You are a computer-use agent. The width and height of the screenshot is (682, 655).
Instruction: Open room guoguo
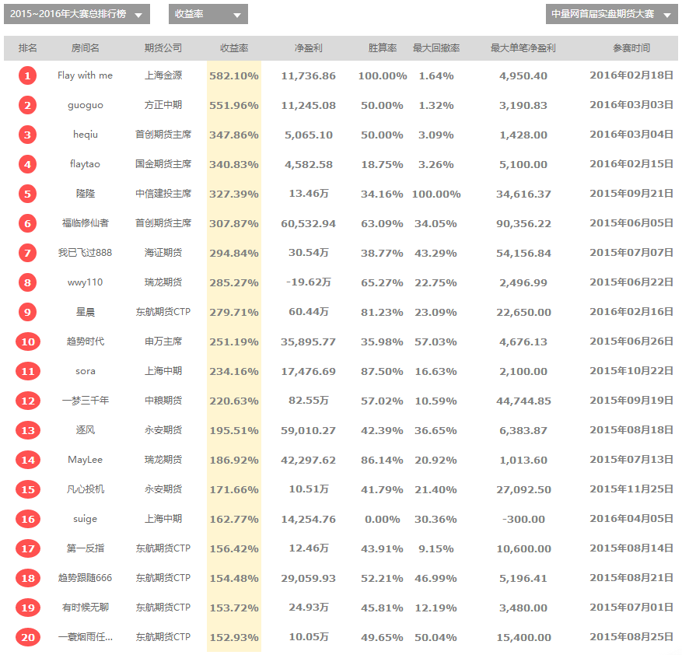tap(86, 105)
